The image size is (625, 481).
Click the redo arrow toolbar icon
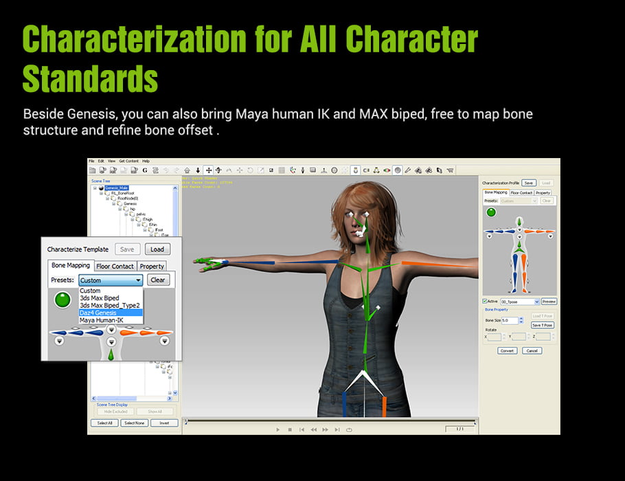pyautogui.click(x=177, y=170)
